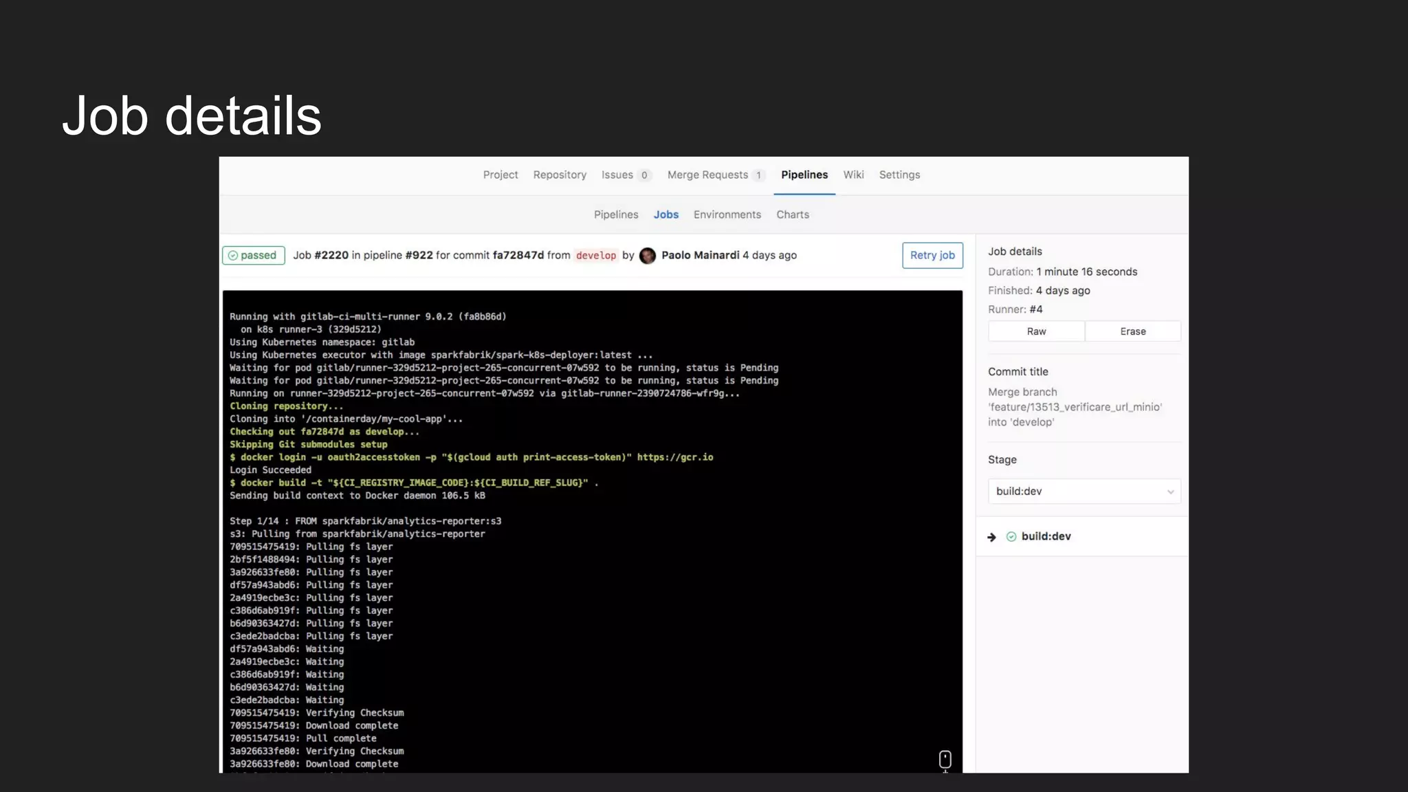Click the Raw log button
The height and width of the screenshot is (792, 1408).
click(1036, 331)
